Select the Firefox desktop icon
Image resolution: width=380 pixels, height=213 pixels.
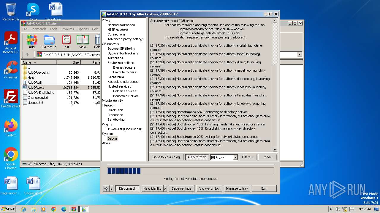[11, 128]
